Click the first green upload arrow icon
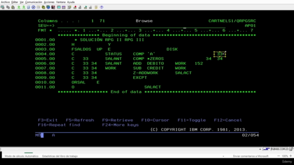294x165 pixels. click(18, 7)
